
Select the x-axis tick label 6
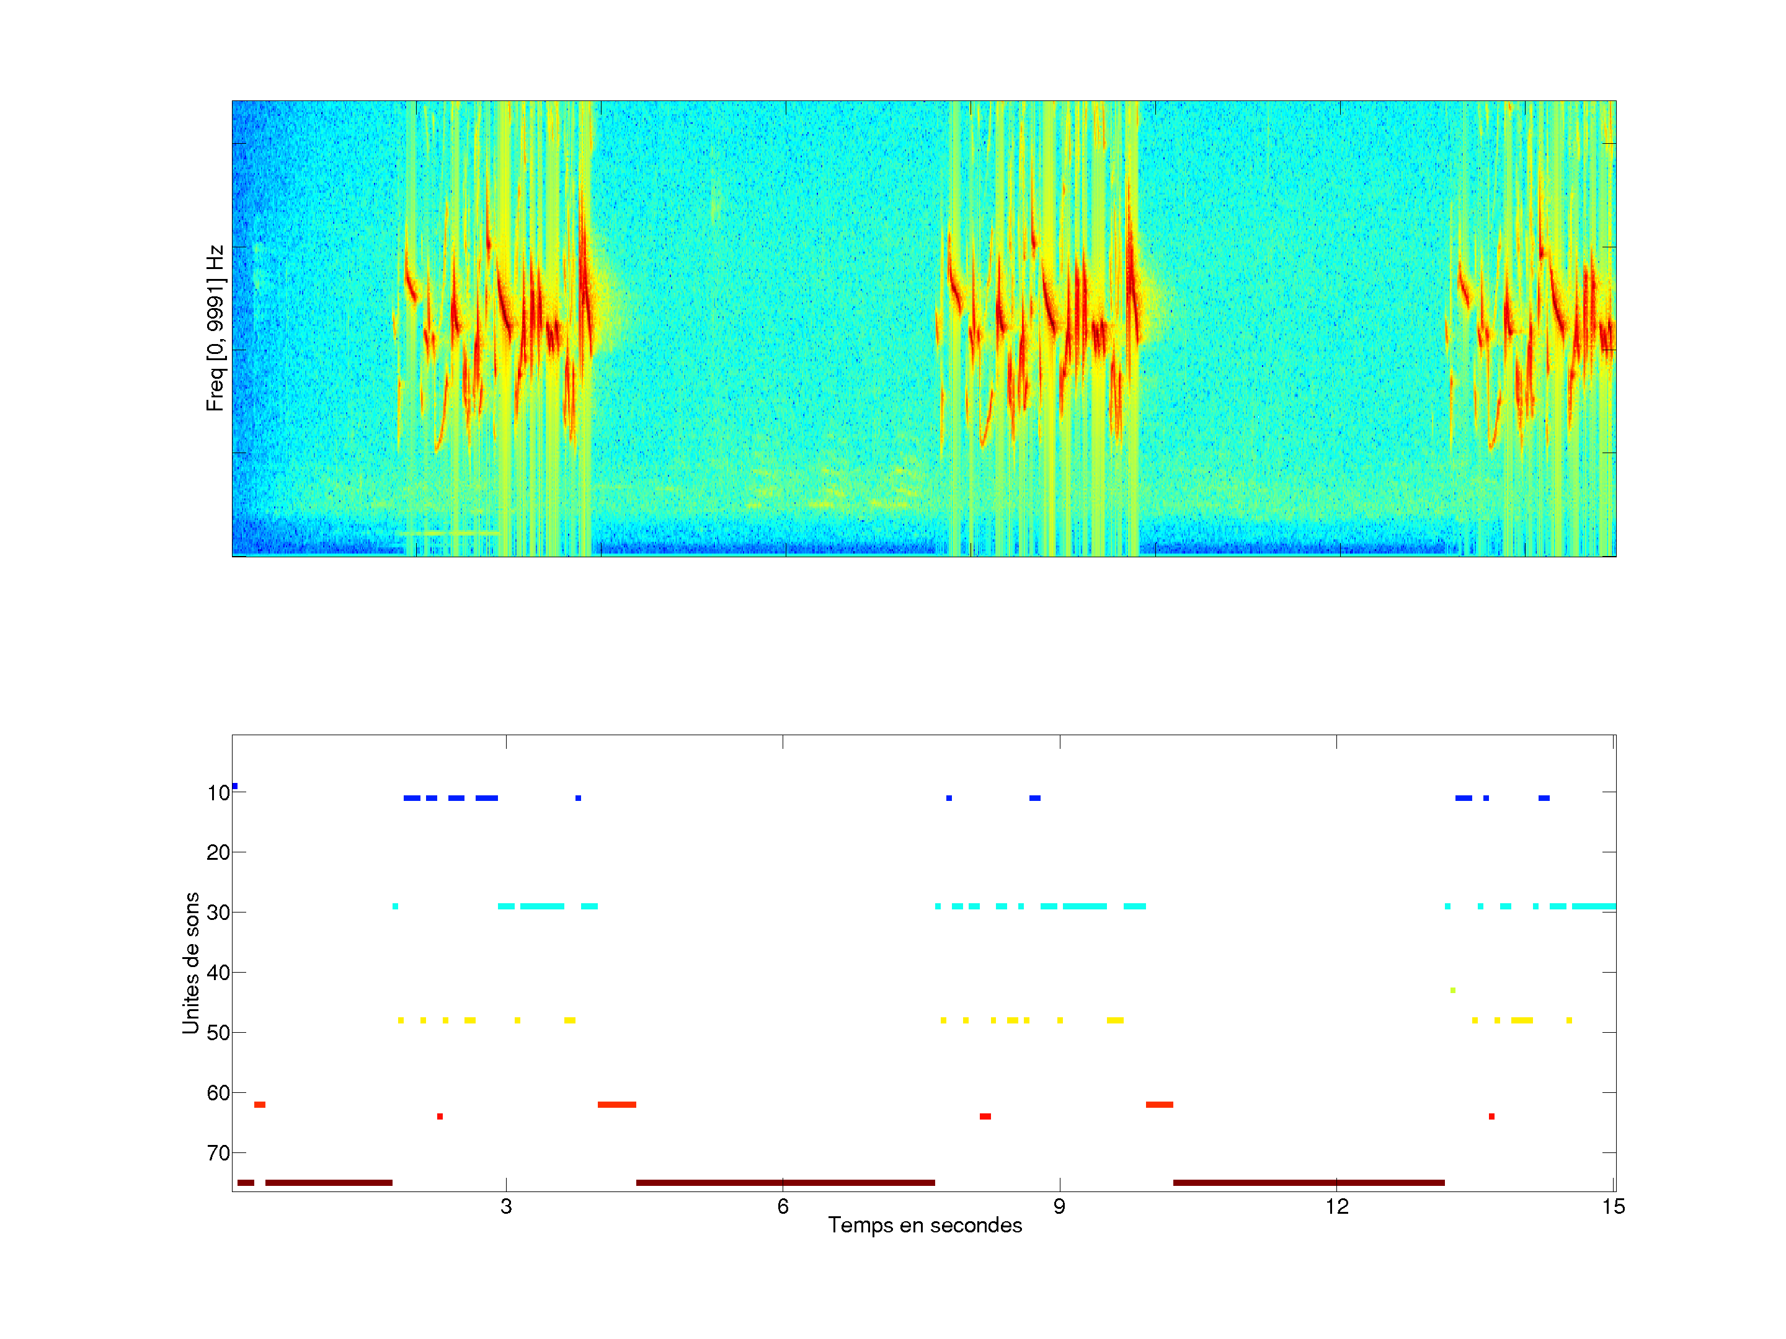pos(783,1206)
